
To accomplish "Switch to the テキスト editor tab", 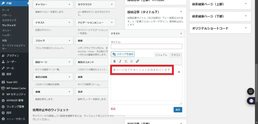I will (176, 55).
